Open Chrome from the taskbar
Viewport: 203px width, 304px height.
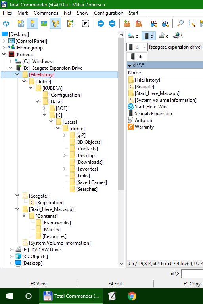132,296
